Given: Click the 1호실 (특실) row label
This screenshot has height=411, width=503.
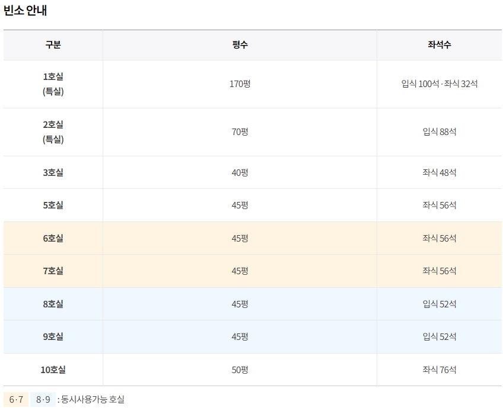Looking at the screenshot, I should 53,84.
